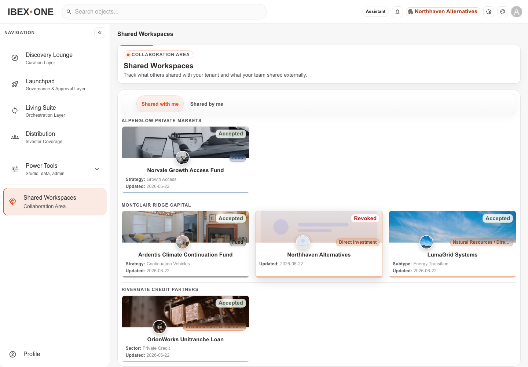The image size is (528, 367).
Task: Click IBEX ONE logo
Action: click(x=30, y=12)
